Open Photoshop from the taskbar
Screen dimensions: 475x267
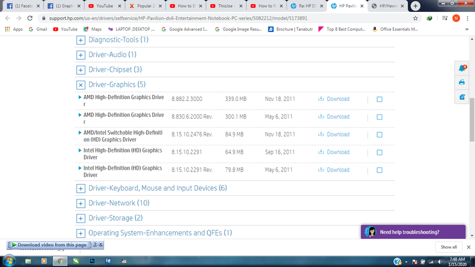(92, 261)
